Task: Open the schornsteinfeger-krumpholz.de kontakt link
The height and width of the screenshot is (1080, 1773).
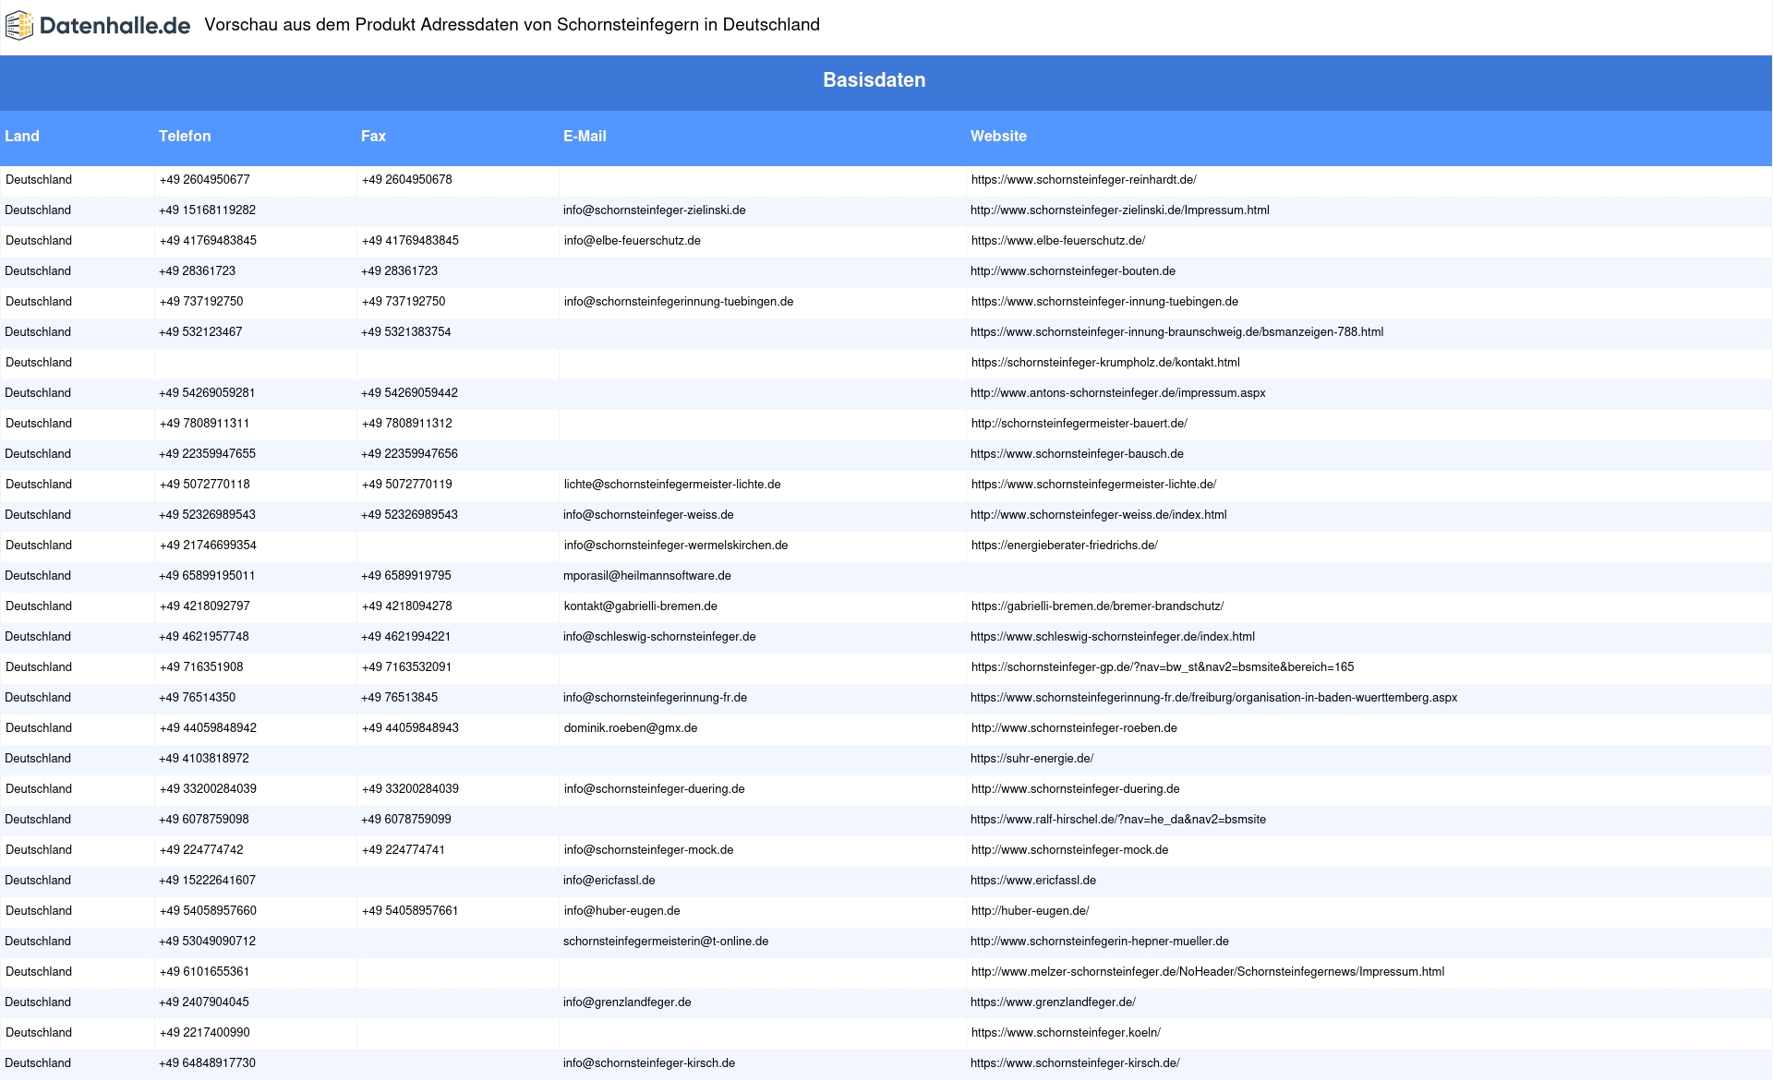Action: click(x=1105, y=363)
